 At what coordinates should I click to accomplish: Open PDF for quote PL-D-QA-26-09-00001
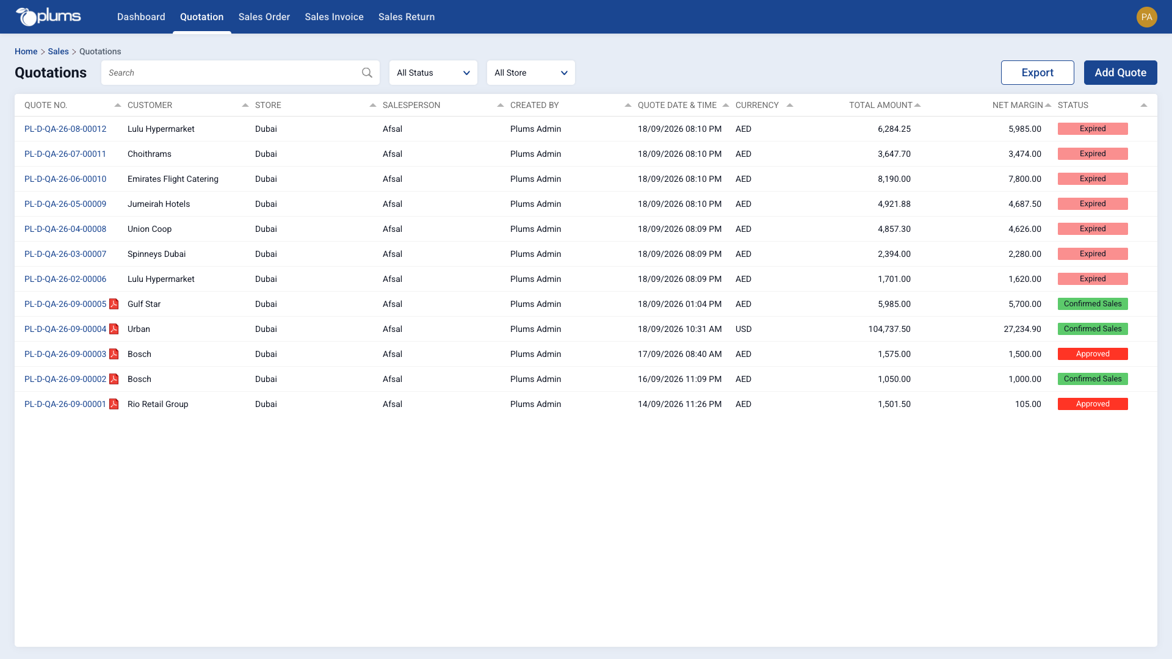pyautogui.click(x=114, y=404)
